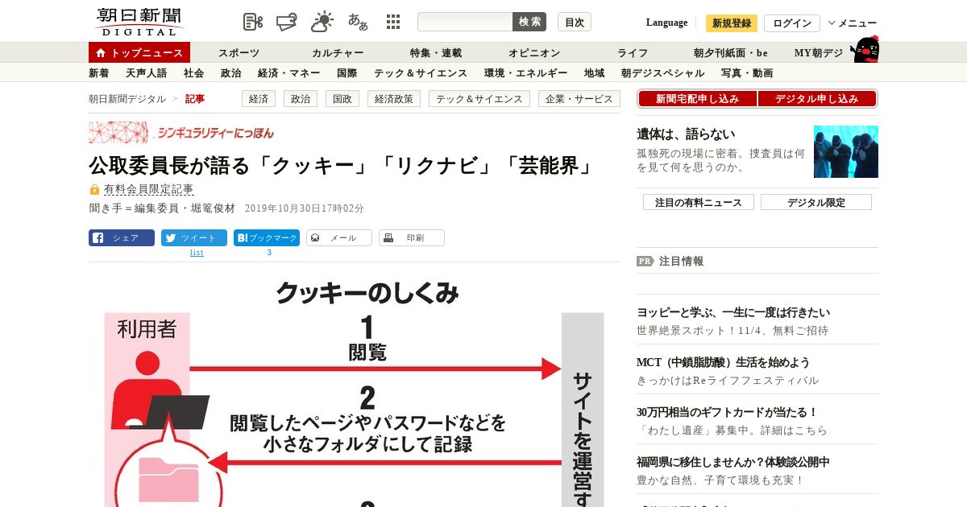This screenshot has width=967, height=507.
Task: Open the テック＆サイエンス submenu item
Action: point(421,73)
